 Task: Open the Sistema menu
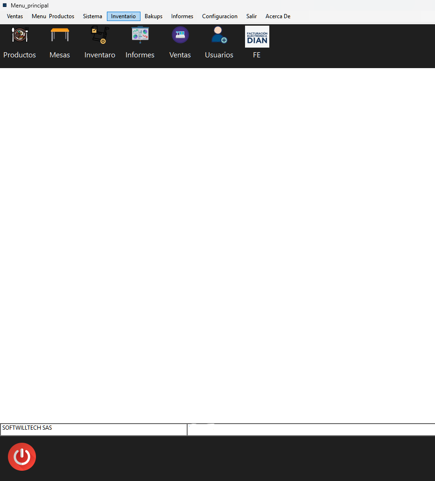click(x=92, y=16)
